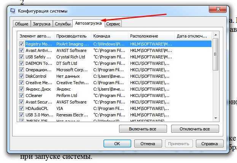
Task: Click the scroll up arrow of list
Action: [216, 35]
